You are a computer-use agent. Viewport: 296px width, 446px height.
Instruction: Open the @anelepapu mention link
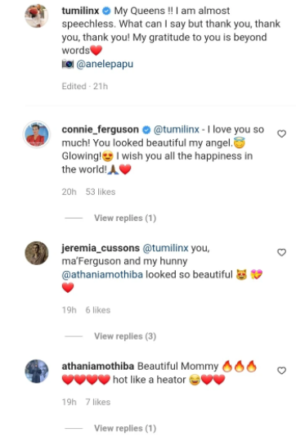[105, 64]
